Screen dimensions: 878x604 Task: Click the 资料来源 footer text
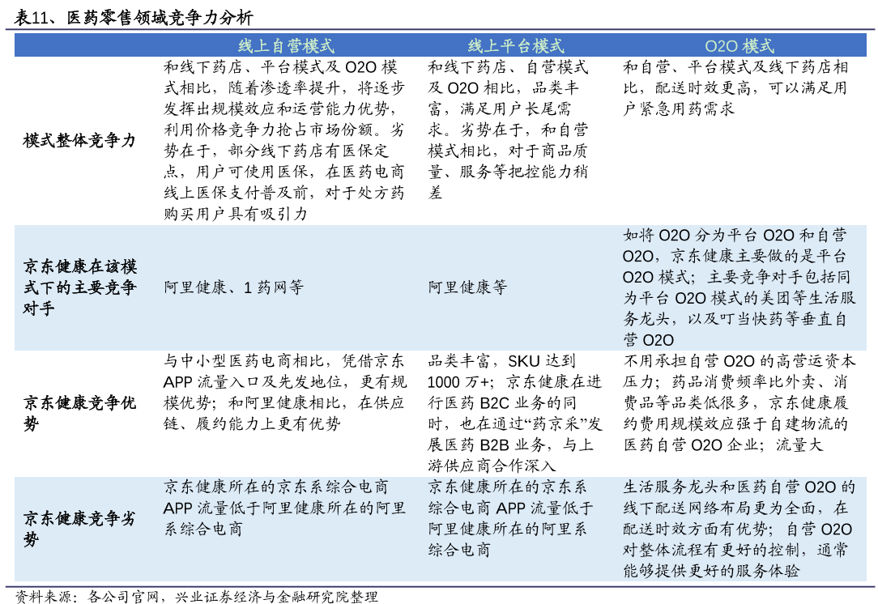tap(46, 597)
